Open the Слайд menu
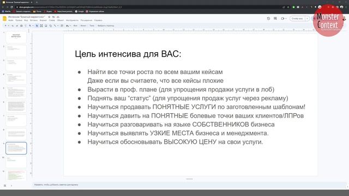Viewport: 349px width, 196px height. pos(52,21)
